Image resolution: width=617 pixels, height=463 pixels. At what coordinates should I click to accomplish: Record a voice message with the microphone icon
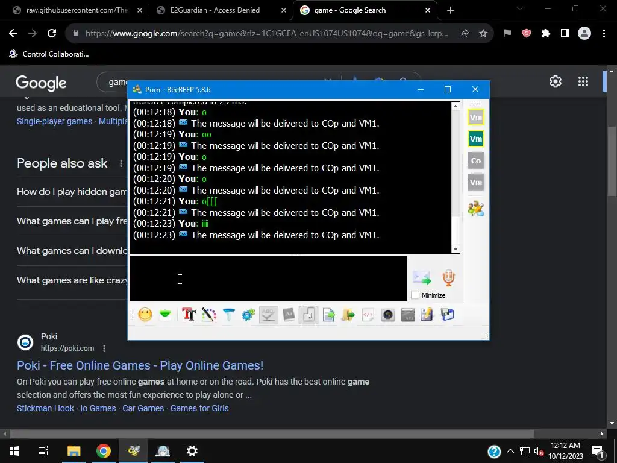coord(448,277)
